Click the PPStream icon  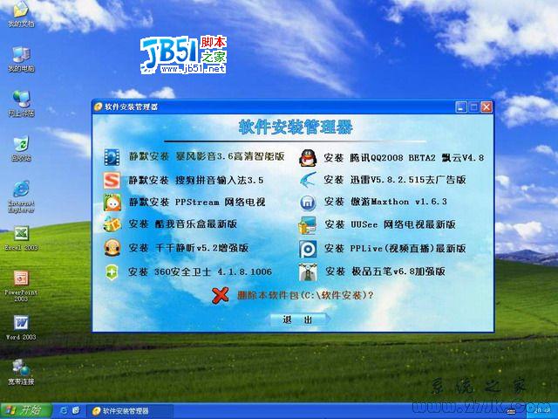[112, 203]
